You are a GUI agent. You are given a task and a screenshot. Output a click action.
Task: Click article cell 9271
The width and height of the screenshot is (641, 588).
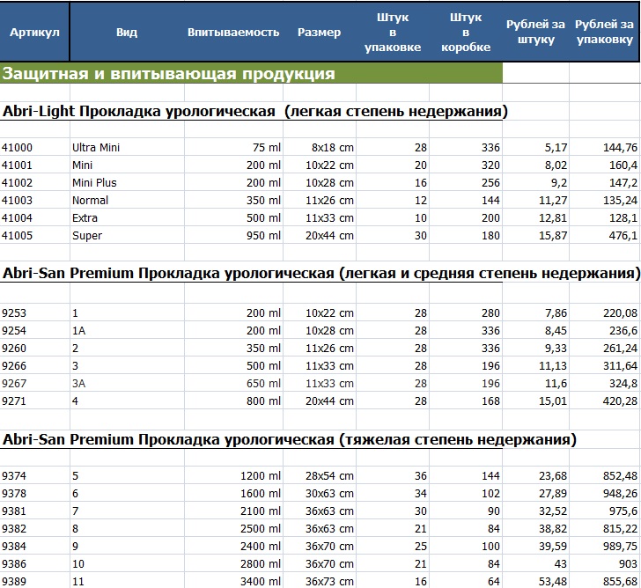tap(34, 401)
